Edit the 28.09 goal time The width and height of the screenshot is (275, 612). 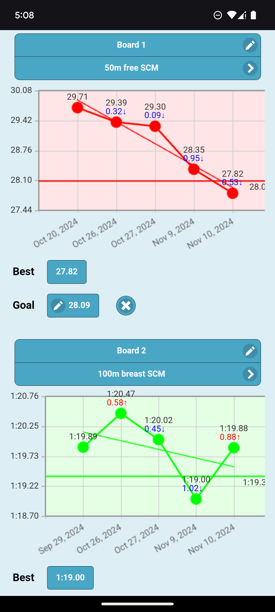(x=73, y=305)
